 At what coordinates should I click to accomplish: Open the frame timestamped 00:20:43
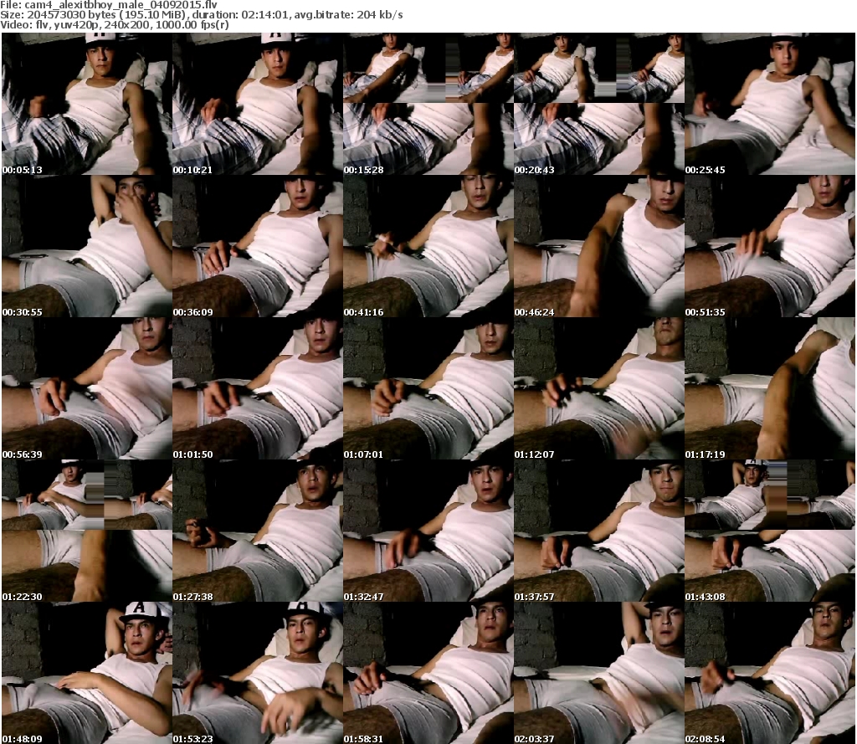599,104
